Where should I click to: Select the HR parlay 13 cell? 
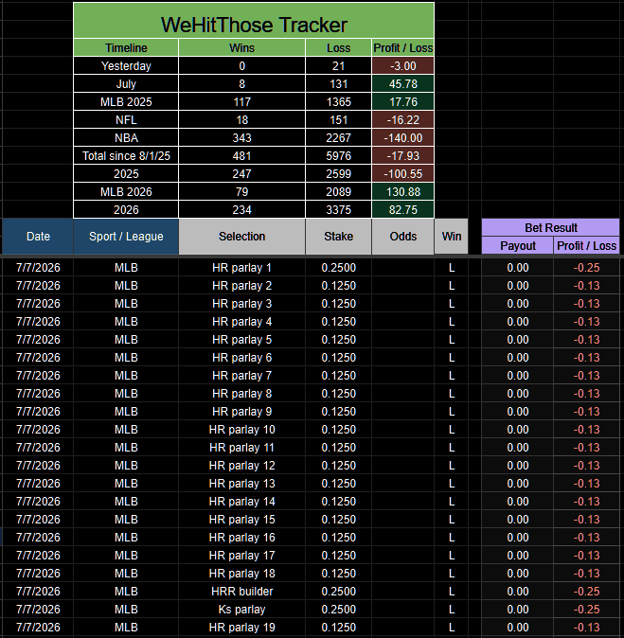(x=241, y=484)
